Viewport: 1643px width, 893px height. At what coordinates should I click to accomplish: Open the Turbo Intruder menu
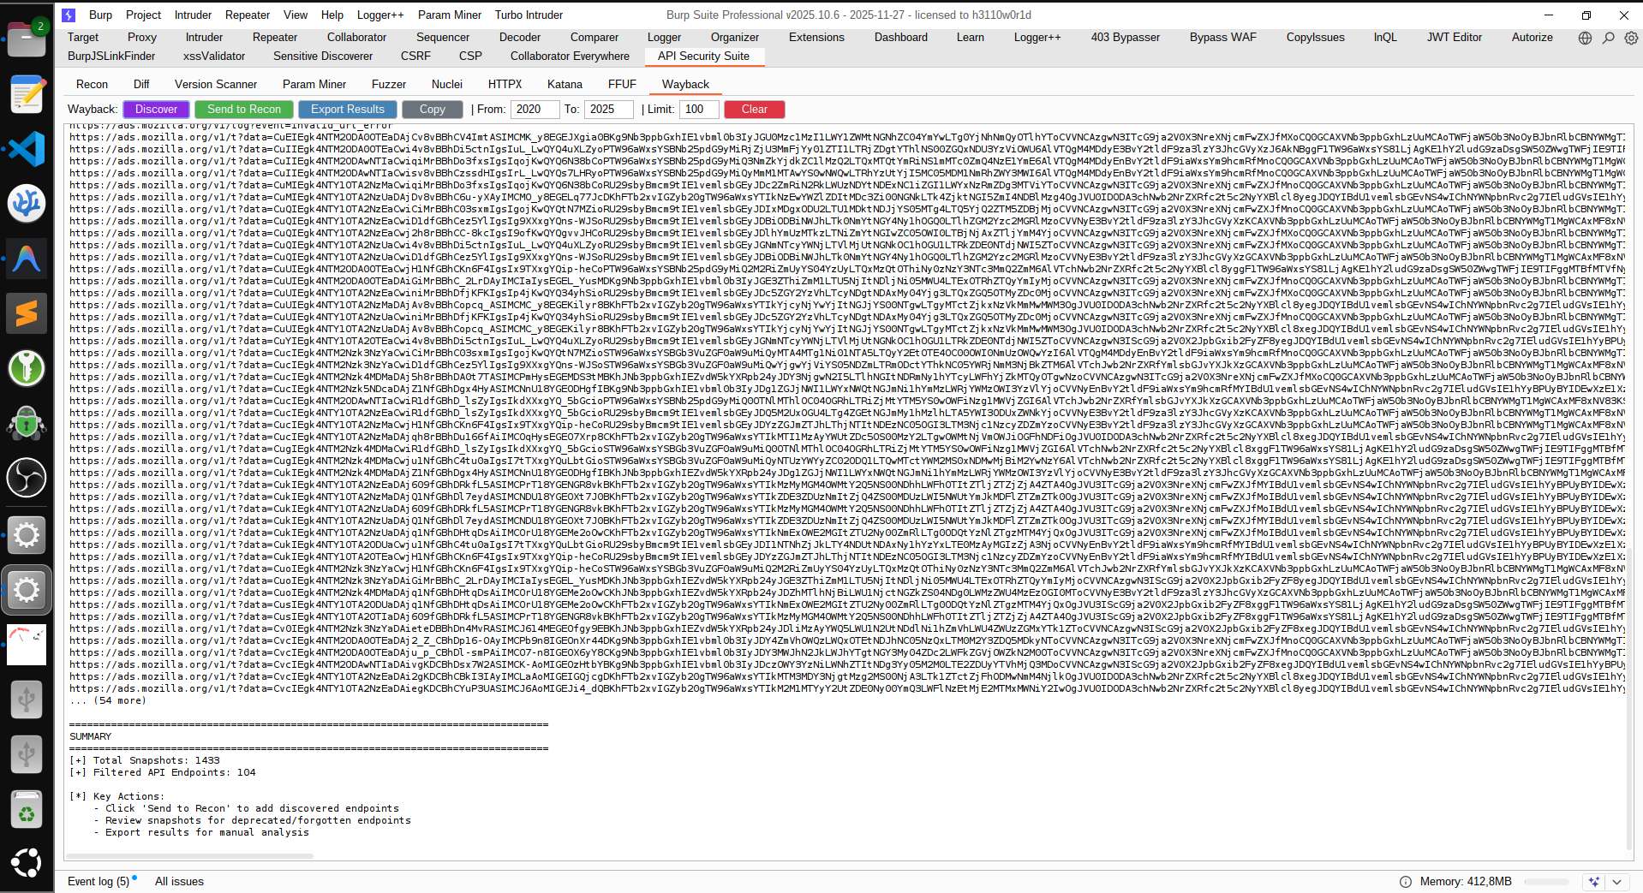pos(529,15)
